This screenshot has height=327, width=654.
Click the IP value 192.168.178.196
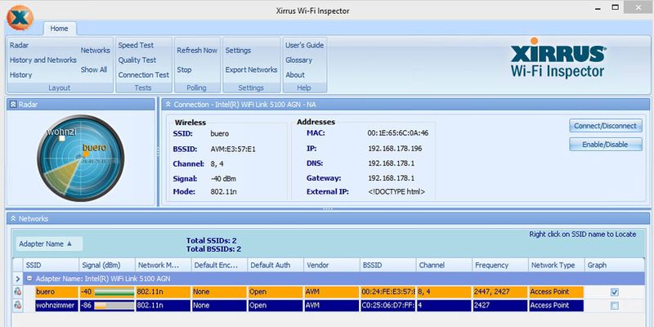coord(395,149)
